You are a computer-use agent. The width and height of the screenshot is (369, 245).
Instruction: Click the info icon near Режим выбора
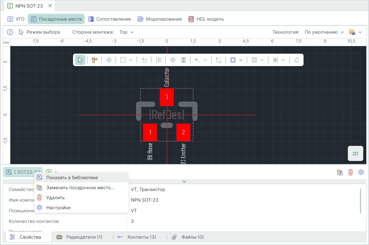(10, 32)
